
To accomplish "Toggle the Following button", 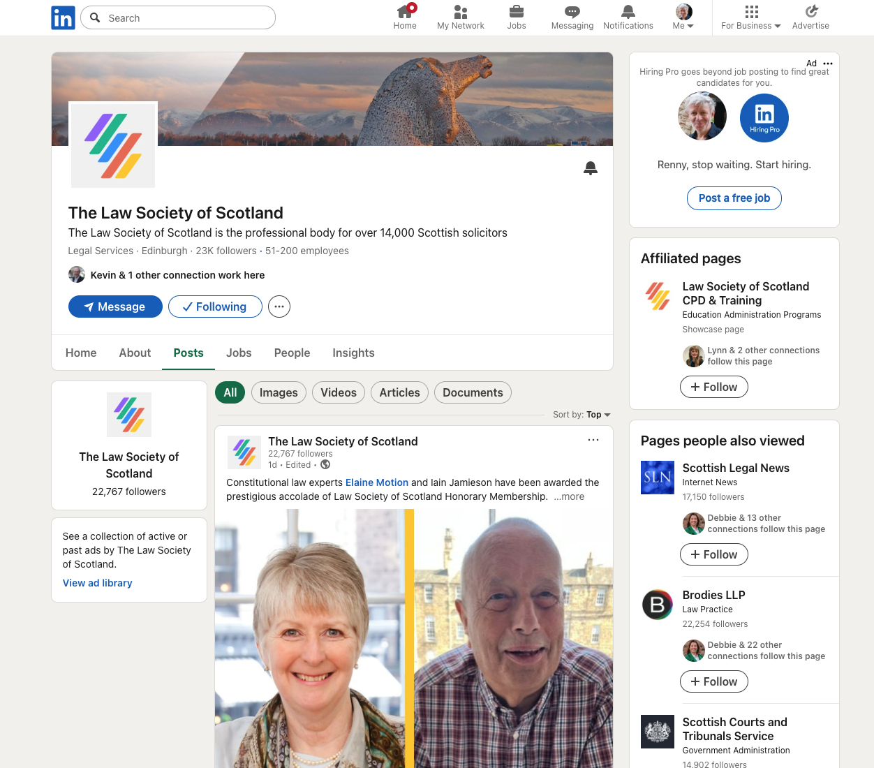I will click(x=215, y=307).
